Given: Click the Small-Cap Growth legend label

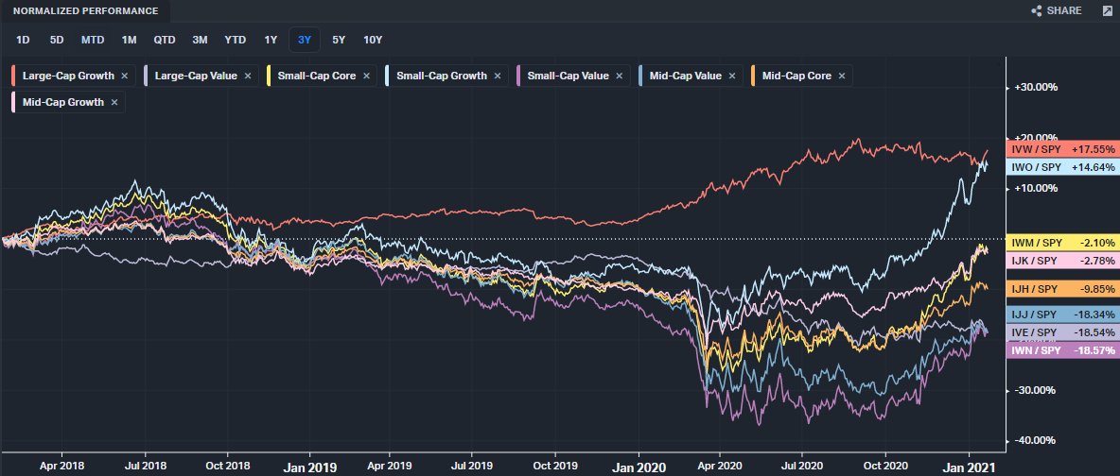Looking at the screenshot, I should [x=442, y=76].
